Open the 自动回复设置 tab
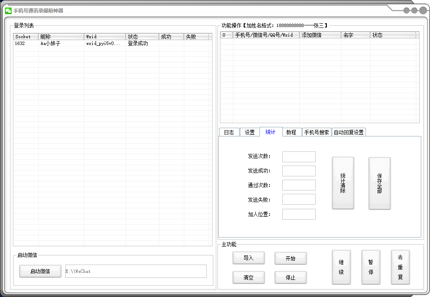Screen dimensions: 430x297 pos(348,132)
